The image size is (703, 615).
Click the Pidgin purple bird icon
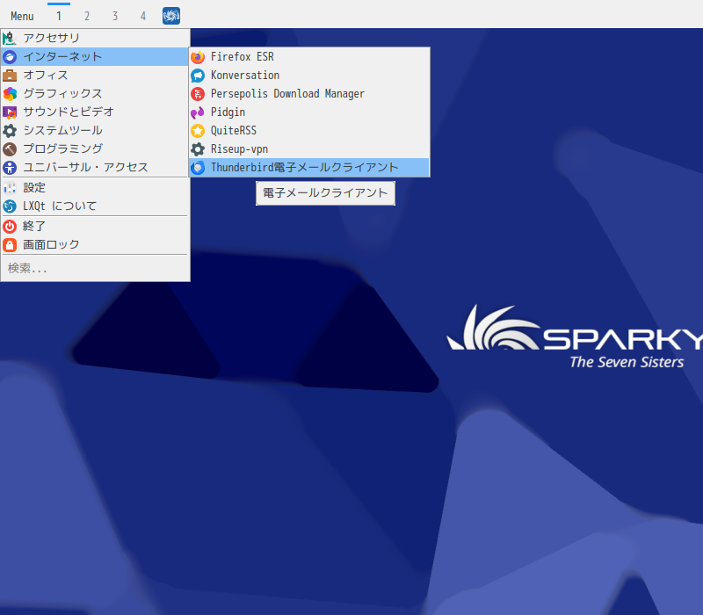[198, 112]
